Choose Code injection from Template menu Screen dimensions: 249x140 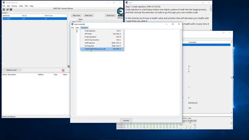point(102,31)
